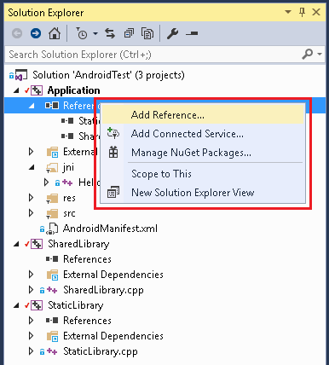Select AndroidManifest.xml file

point(110,229)
